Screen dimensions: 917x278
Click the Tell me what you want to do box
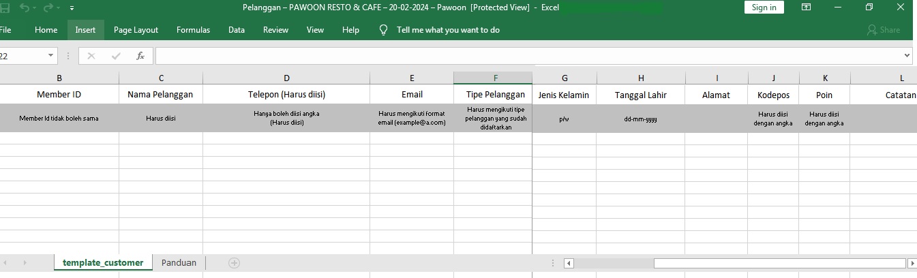(448, 30)
